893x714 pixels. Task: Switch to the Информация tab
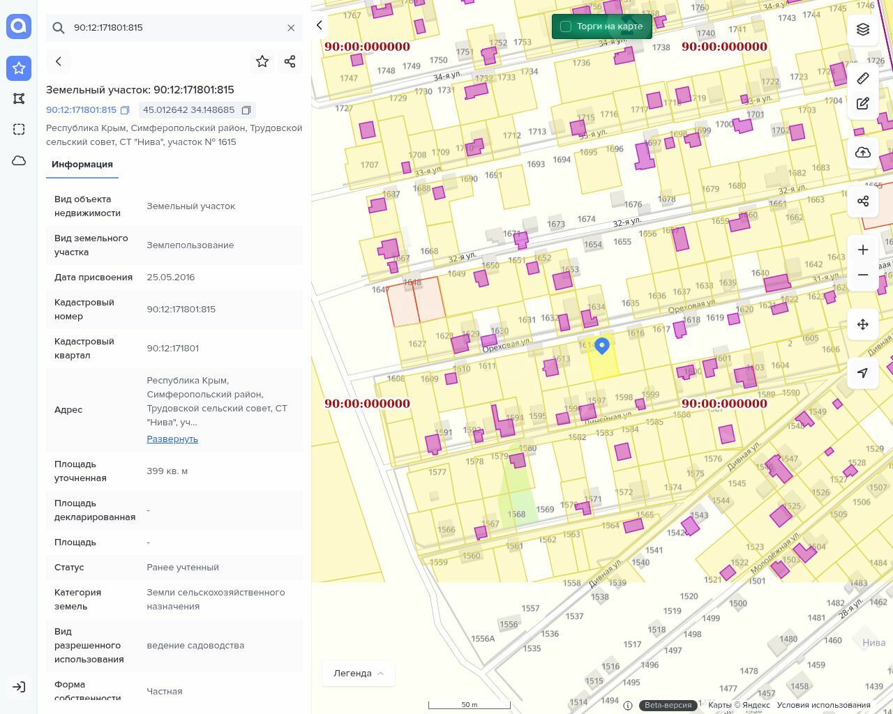[82, 165]
